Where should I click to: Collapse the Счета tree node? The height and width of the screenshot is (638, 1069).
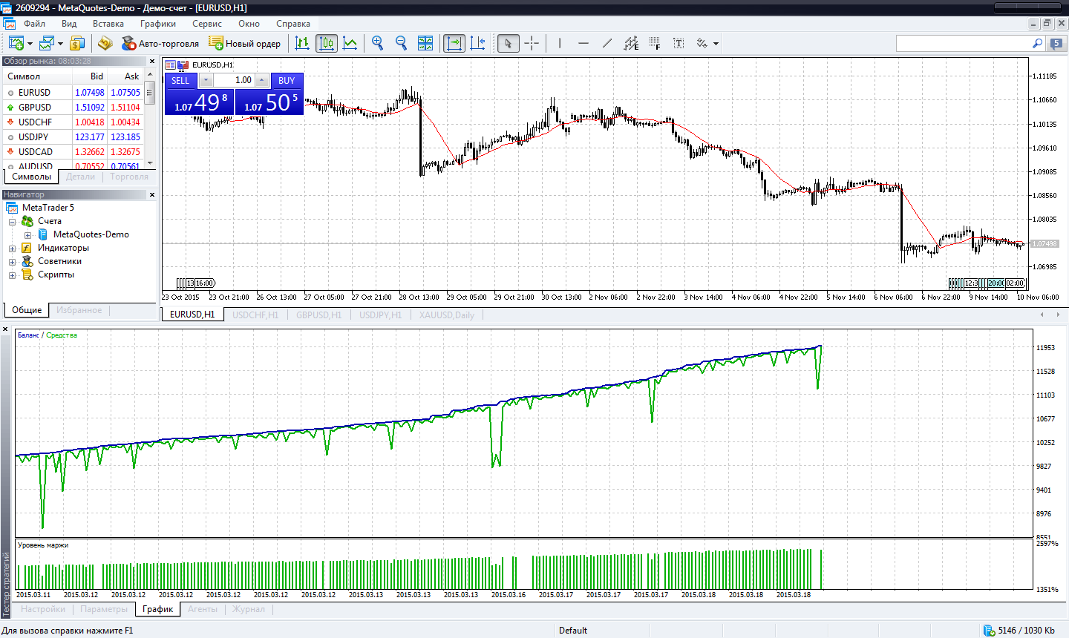point(12,222)
